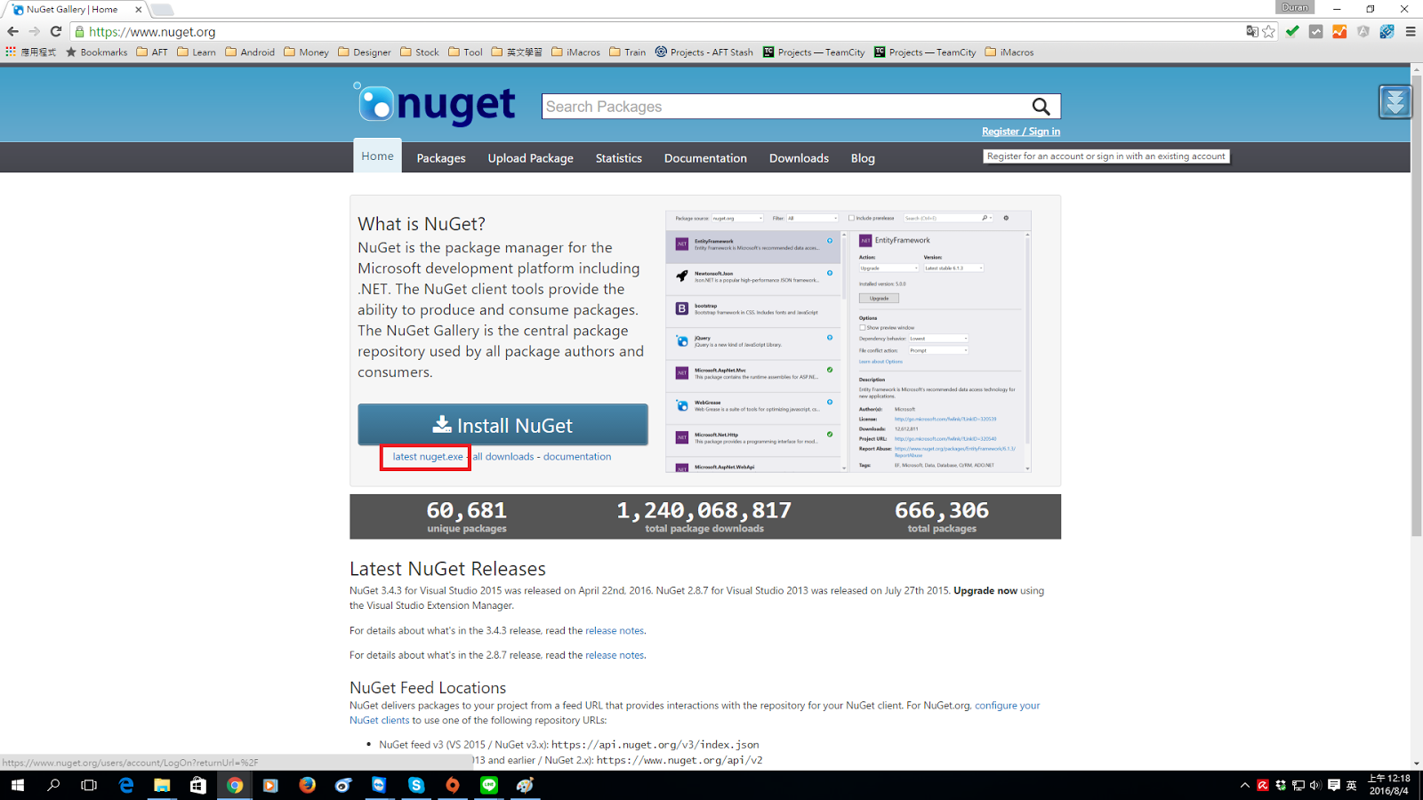This screenshot has width=1423, height=800.
Task: Open the Chrome hamburger menu
Action: [x=1411, y=31]
